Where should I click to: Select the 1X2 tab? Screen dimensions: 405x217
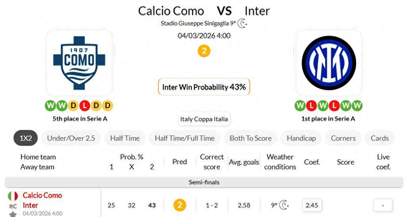[x=26, y=138]
